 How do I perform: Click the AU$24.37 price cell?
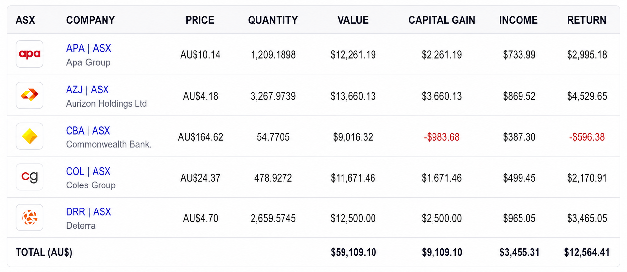pyautogui.click(x=200, y=178)
